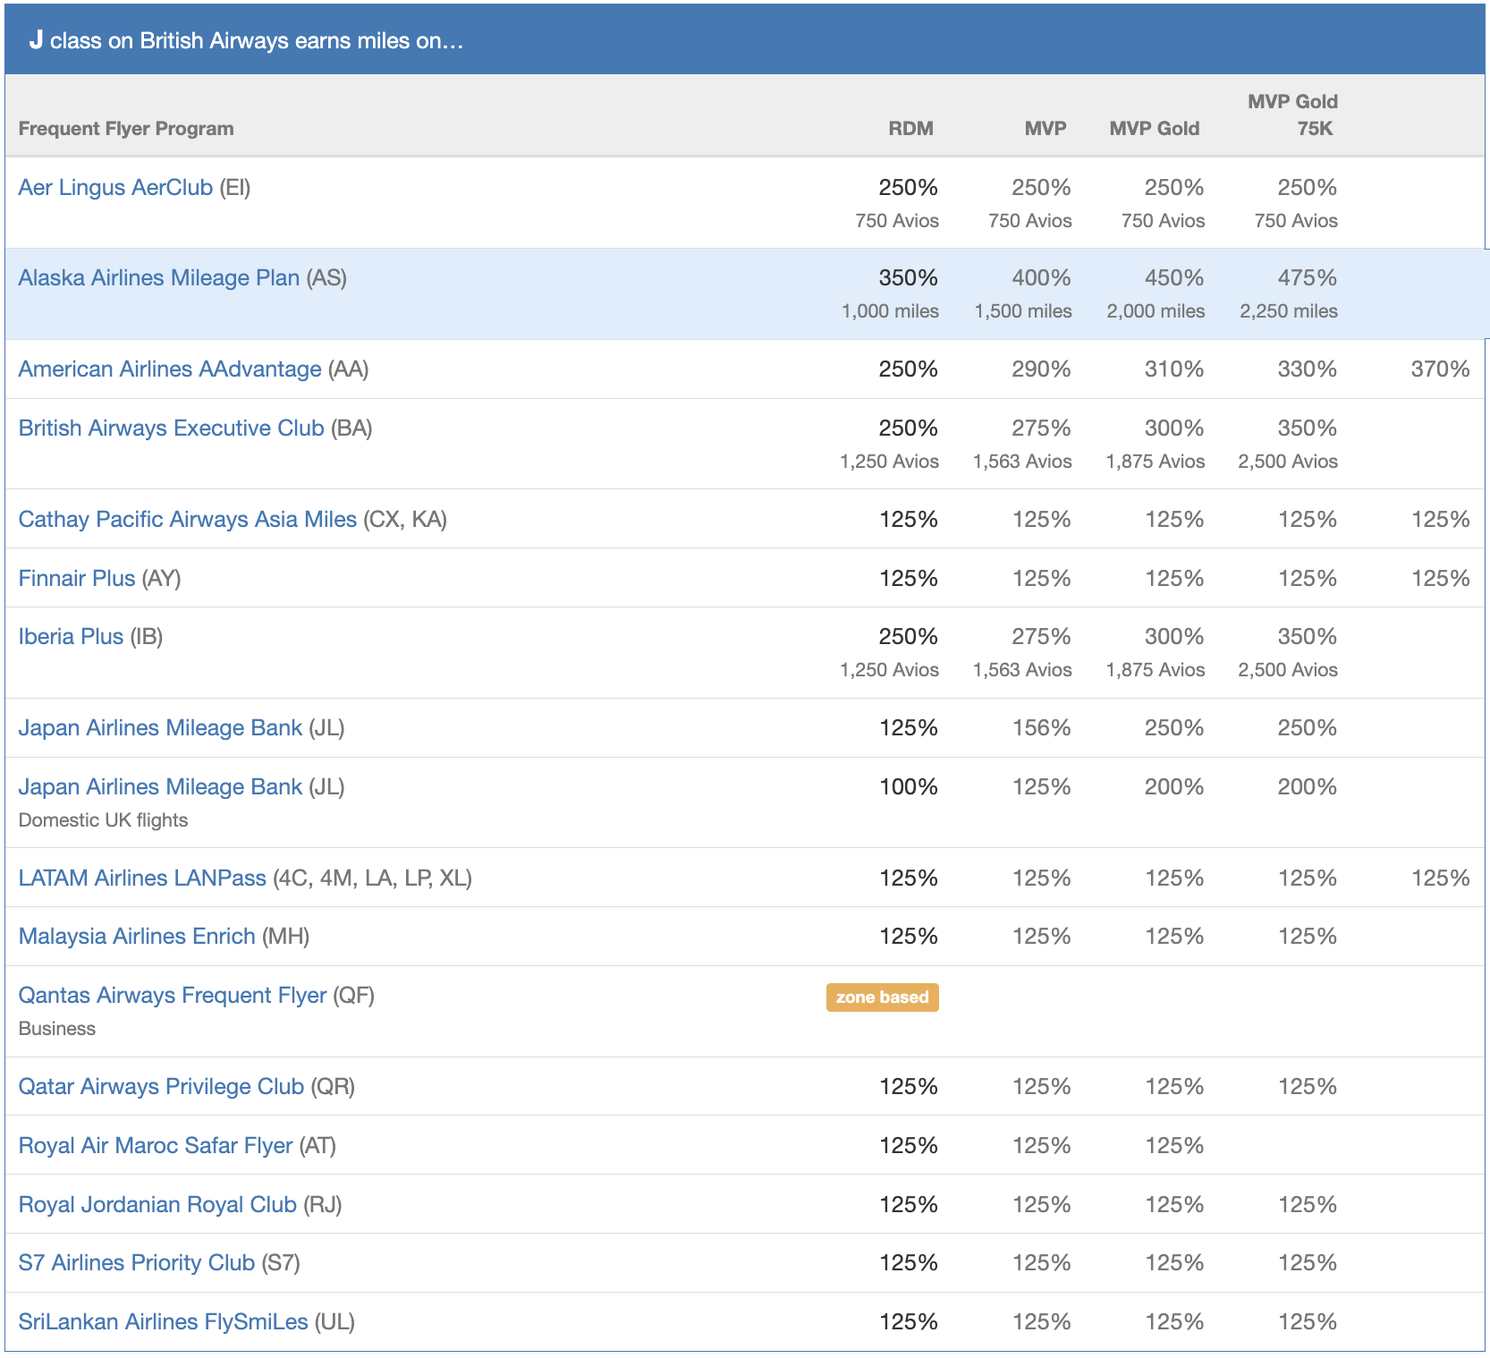Image resolution: width=1490 pixels, height=1358 pixels.
Task: Open British Airways Executive Club link
Action: point(171,429)
